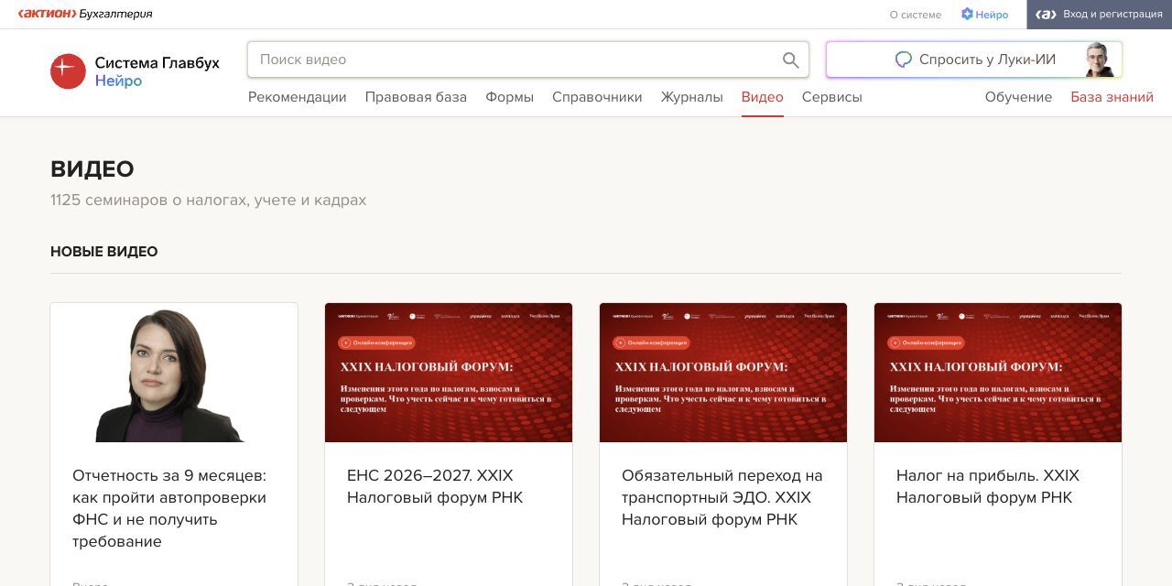This screenshot has width=1172, height=586.
Task: Click the Актион Бухгалтерия logo
Action: tap(85, 14)
